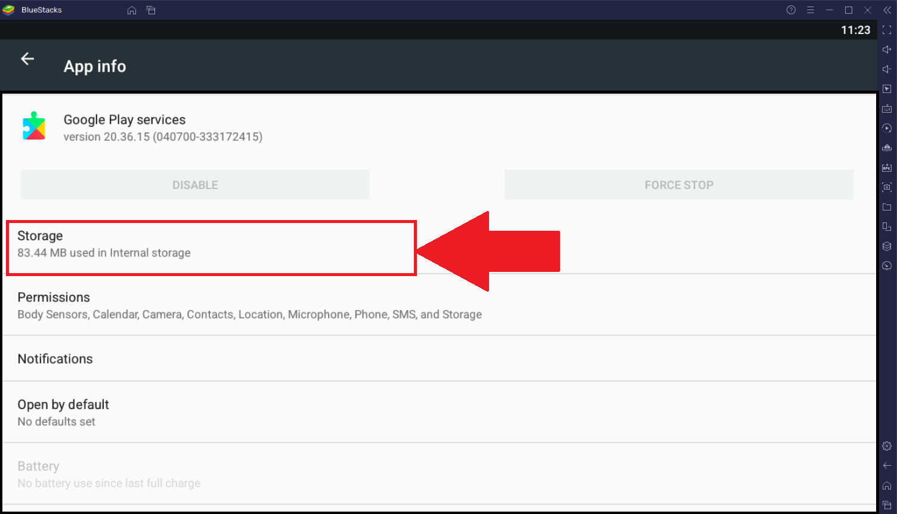Click the DISABLE button
Image resolution: width=897 pixels, height=514 pixels.
pos(195,185)
